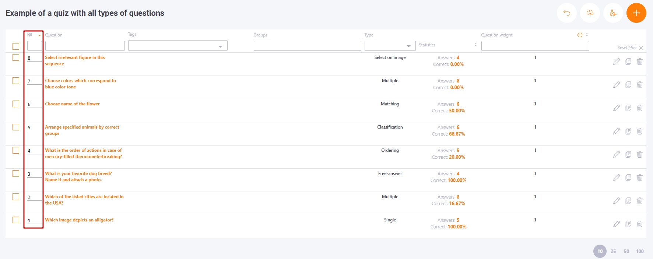Open the Type filter dropdown
The image size is (653, 259).
click(x=390, y=46)
